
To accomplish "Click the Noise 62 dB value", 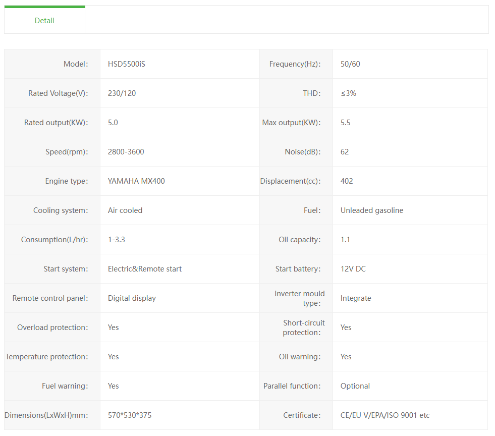I will [345, 152].
